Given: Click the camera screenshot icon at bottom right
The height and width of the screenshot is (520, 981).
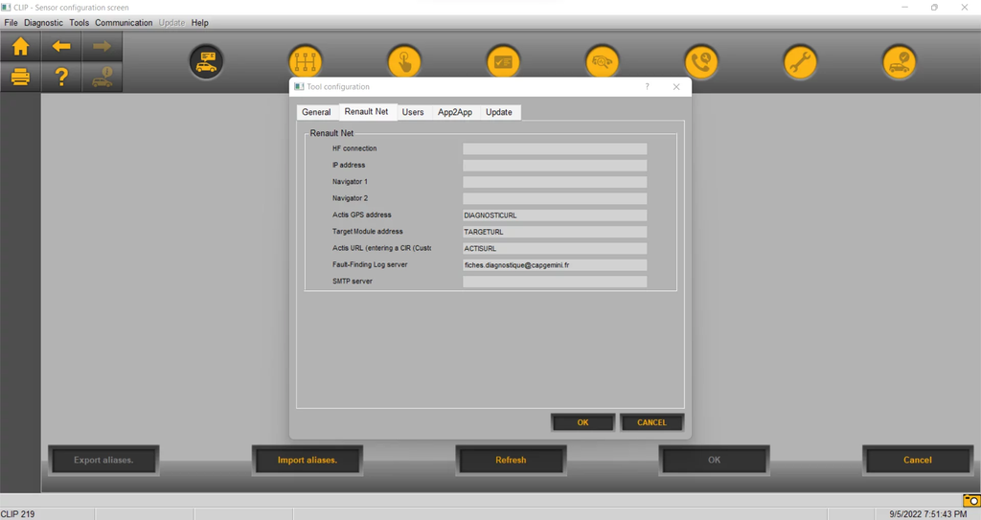Looking at the screenshot, I should (971, 500).
